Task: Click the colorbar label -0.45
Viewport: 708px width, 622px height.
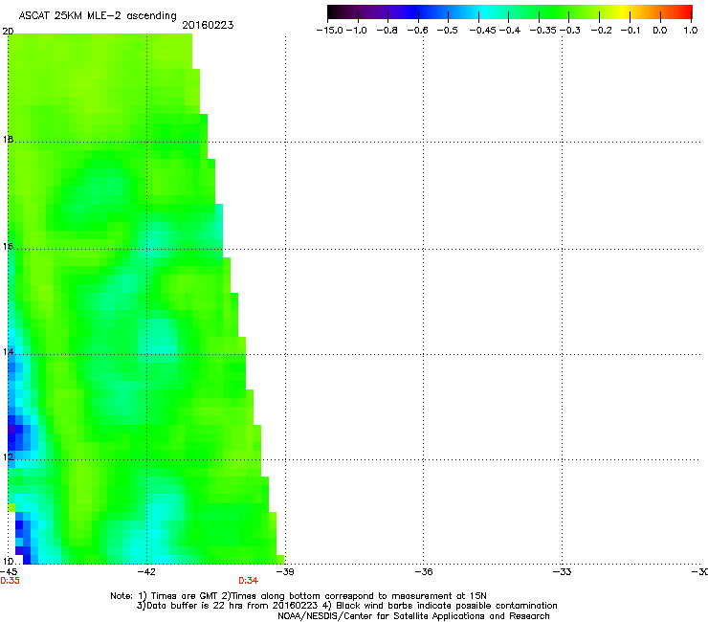Action: coord(483,31)
